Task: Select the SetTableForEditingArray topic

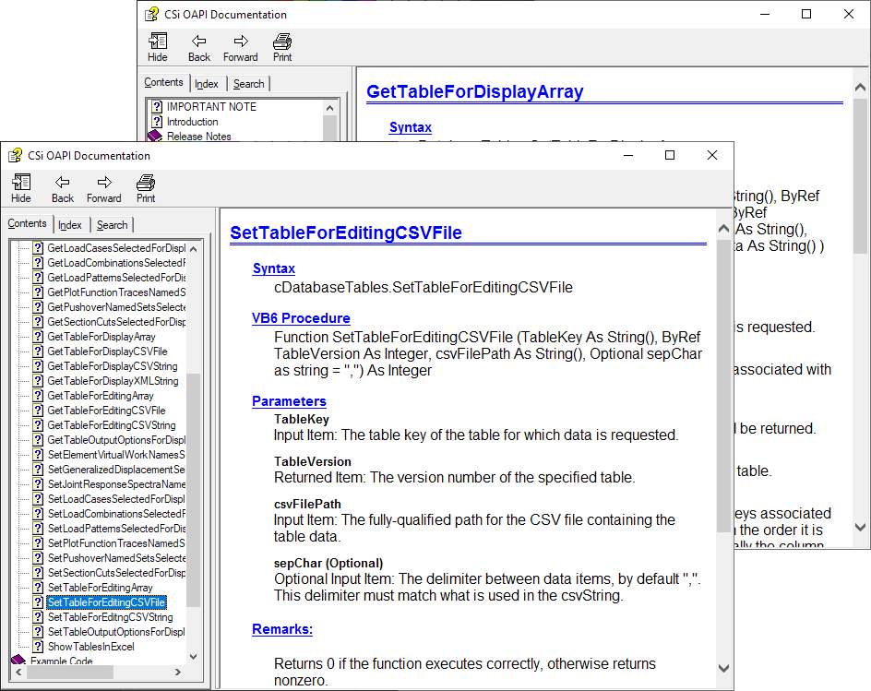Action: (100, 588)
